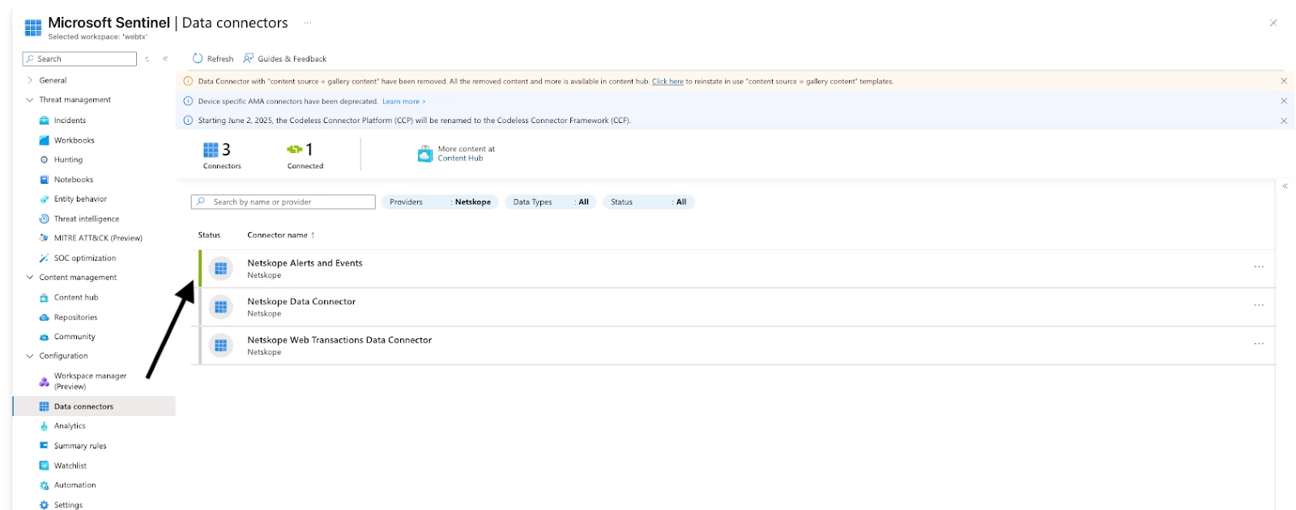Open the Repositories sidebar icon
This screenshot has height=510, width=1296.
[45, 317]
